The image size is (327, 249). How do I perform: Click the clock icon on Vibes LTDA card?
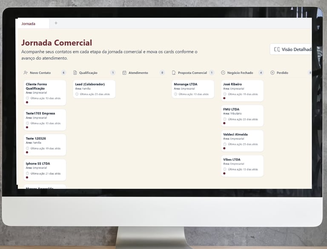(x=225, y=169)
